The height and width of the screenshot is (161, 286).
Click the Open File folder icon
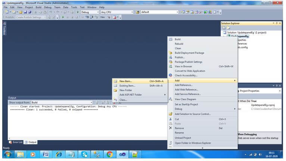coord(21,12)
